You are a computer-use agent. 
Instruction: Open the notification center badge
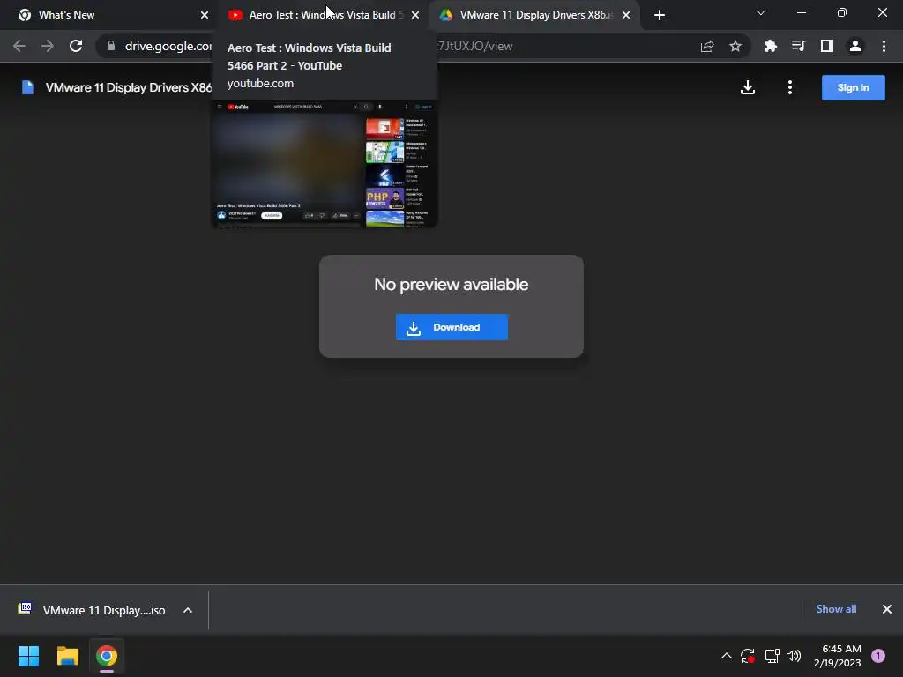(878, 656)
